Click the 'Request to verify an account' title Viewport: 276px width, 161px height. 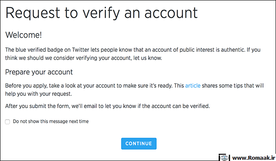coord(101,13)
